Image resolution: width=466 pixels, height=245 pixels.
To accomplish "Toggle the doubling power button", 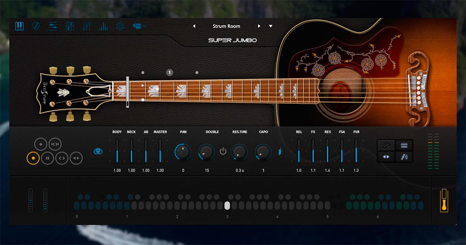I will 223,151.
